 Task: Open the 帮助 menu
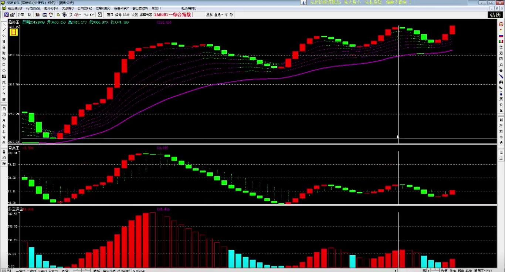coord(156,8)
